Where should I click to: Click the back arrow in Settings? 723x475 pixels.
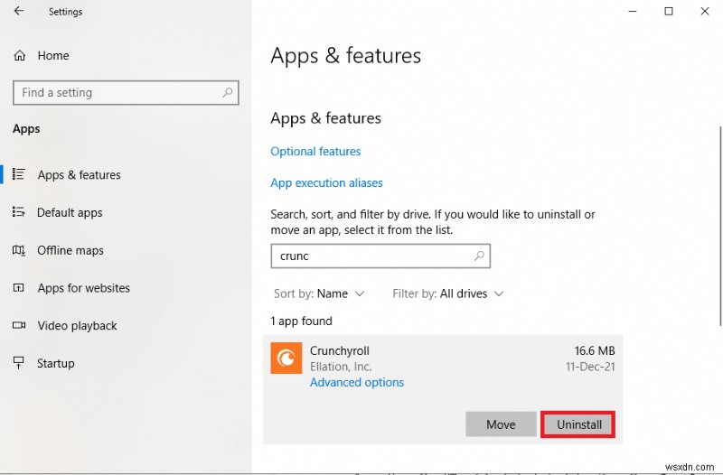pos(20,12)
